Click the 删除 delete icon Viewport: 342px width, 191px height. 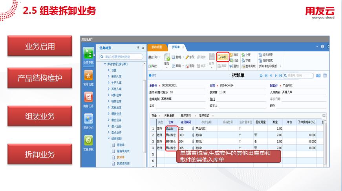point(187,66)
